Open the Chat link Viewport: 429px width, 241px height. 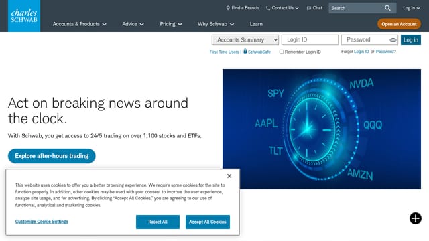314,8
